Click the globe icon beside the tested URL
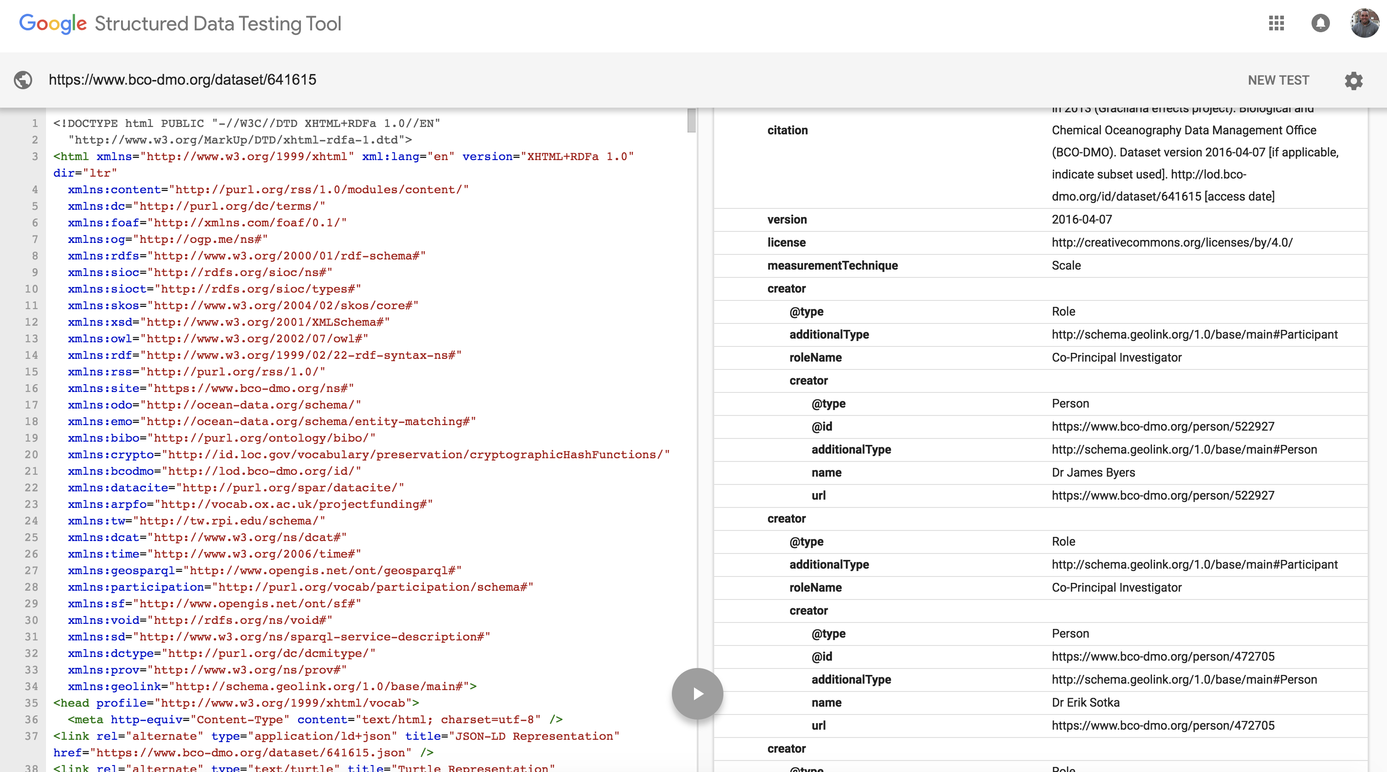Screen dimensions: 1387x772 tap(23, 80)
